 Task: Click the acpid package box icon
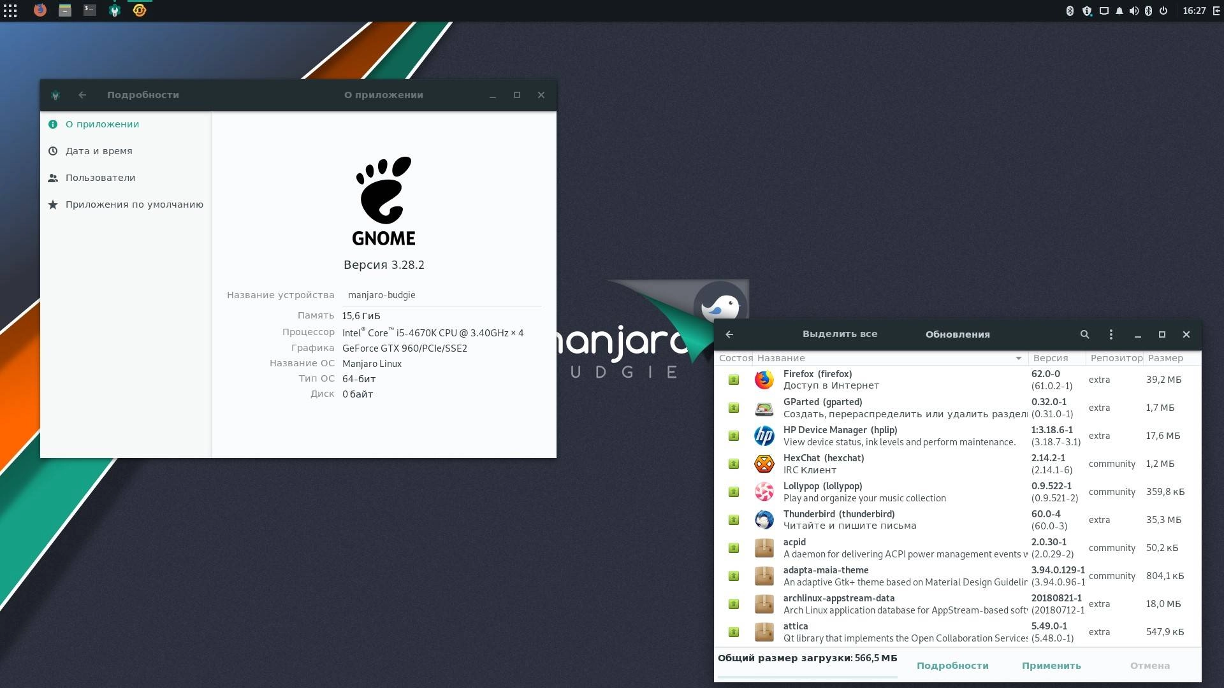click(x=764, y=548)
